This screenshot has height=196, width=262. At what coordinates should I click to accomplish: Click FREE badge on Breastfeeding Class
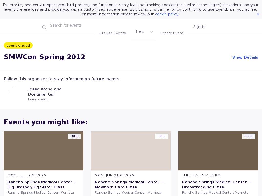pyautogui.click(x=249, y=136)
